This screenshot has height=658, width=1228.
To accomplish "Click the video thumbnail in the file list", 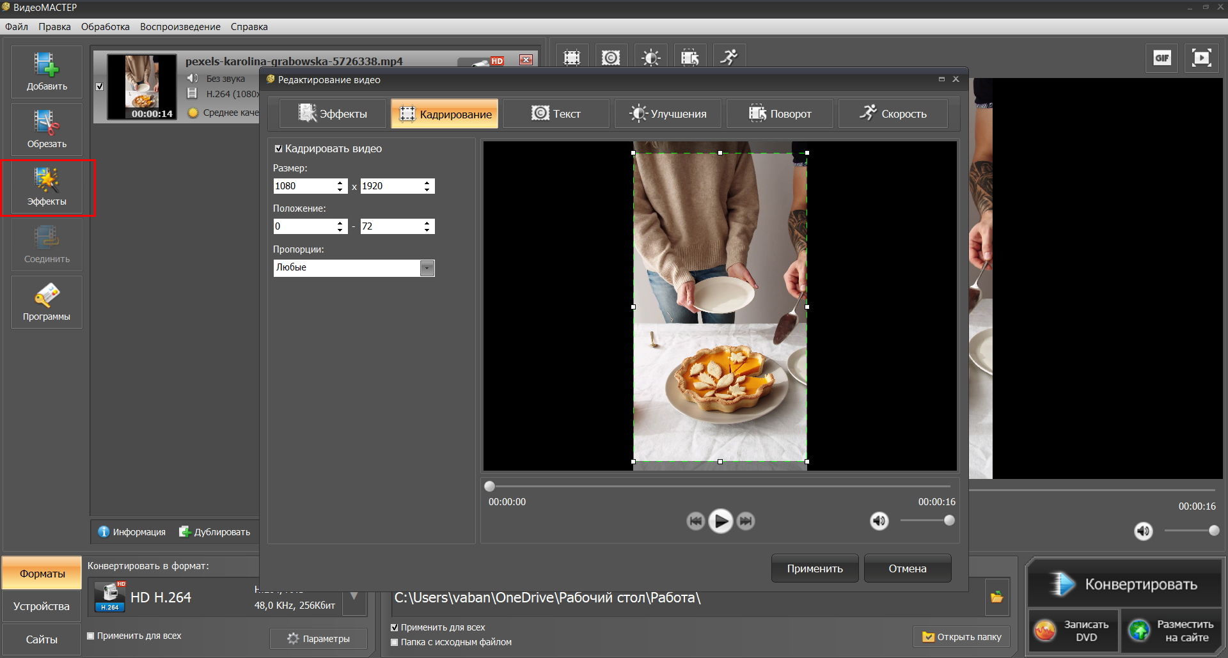I will tap(141, 87).
